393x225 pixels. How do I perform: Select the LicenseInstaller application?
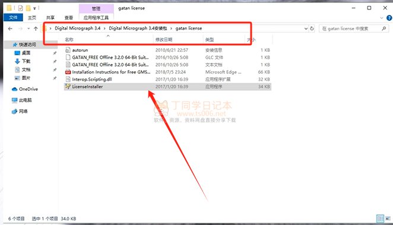pos(167,87)
